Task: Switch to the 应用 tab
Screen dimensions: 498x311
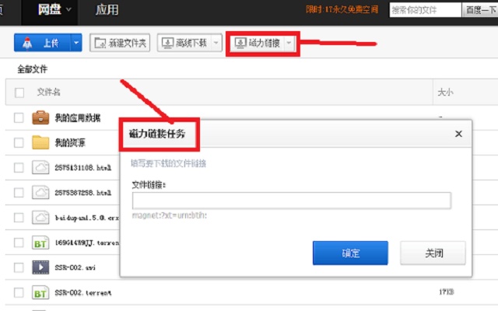Action: pos(107,10)
